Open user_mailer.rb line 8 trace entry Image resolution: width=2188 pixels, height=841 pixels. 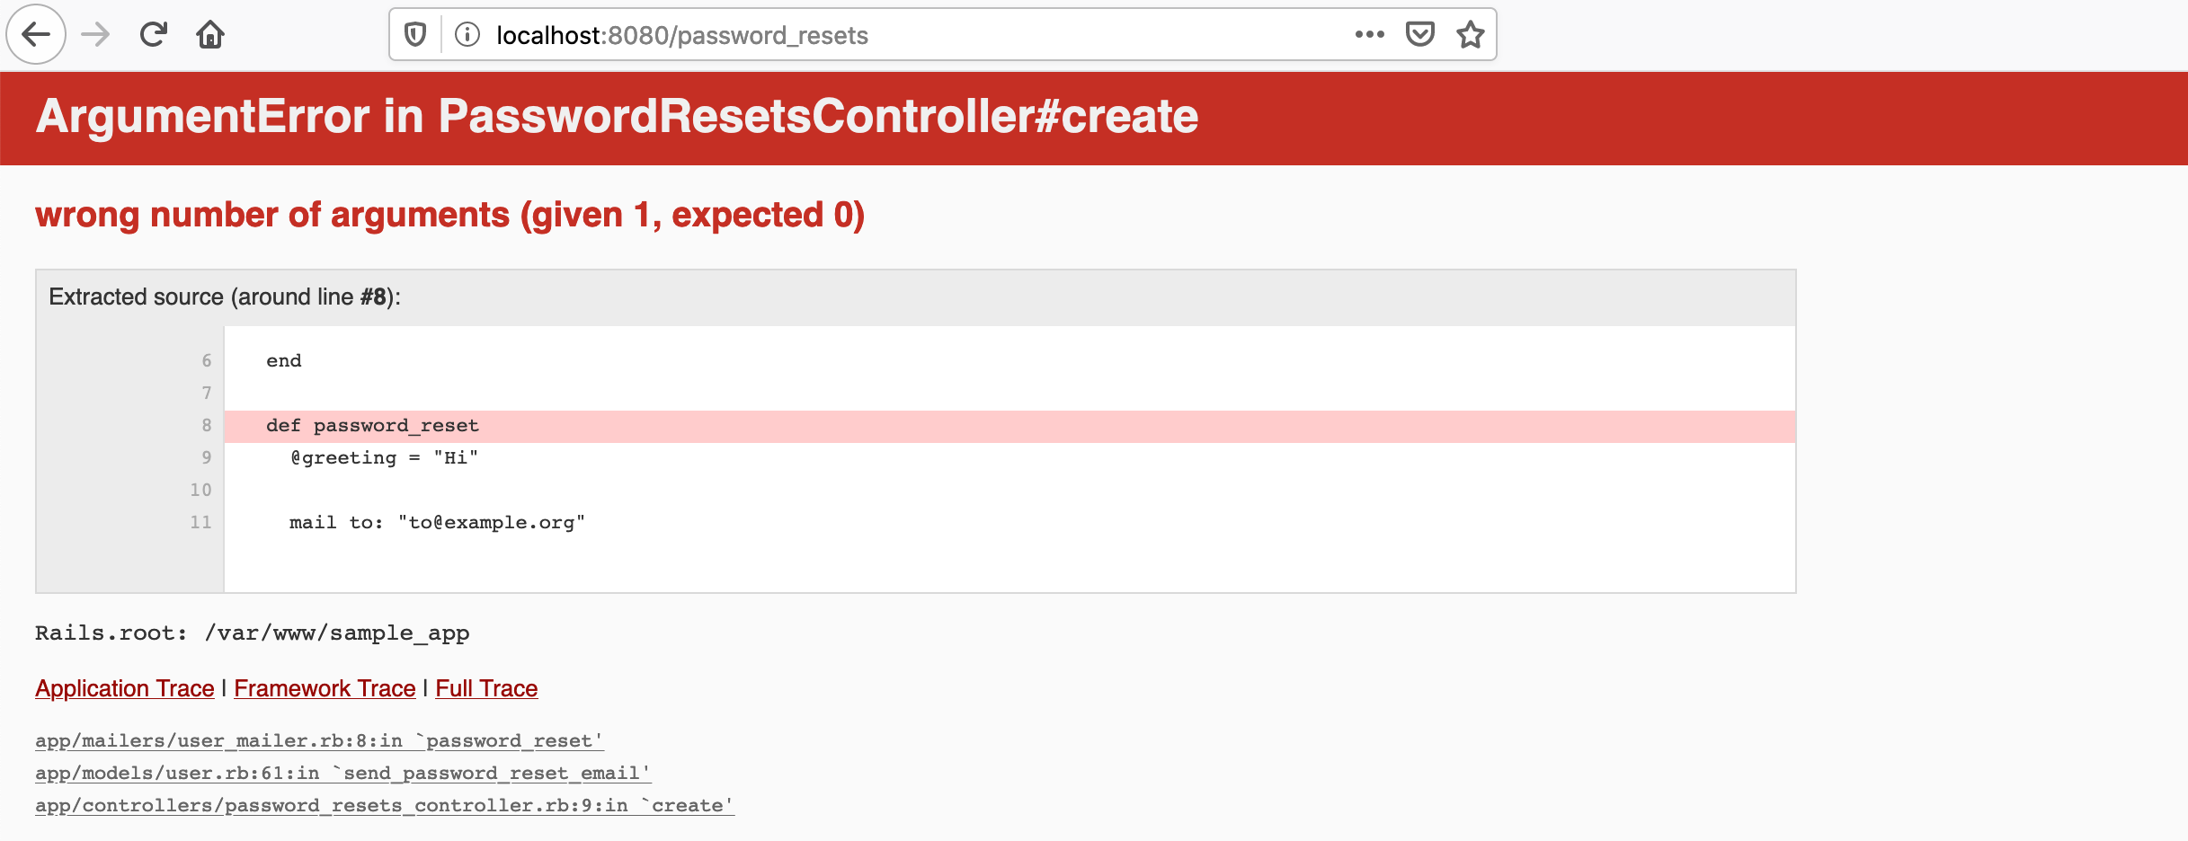pyautogui.click(x=319, y=740)
